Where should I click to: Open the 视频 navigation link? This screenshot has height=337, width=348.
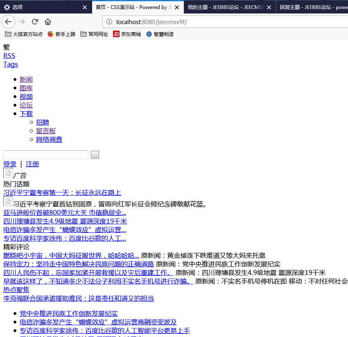coord(26,96)
